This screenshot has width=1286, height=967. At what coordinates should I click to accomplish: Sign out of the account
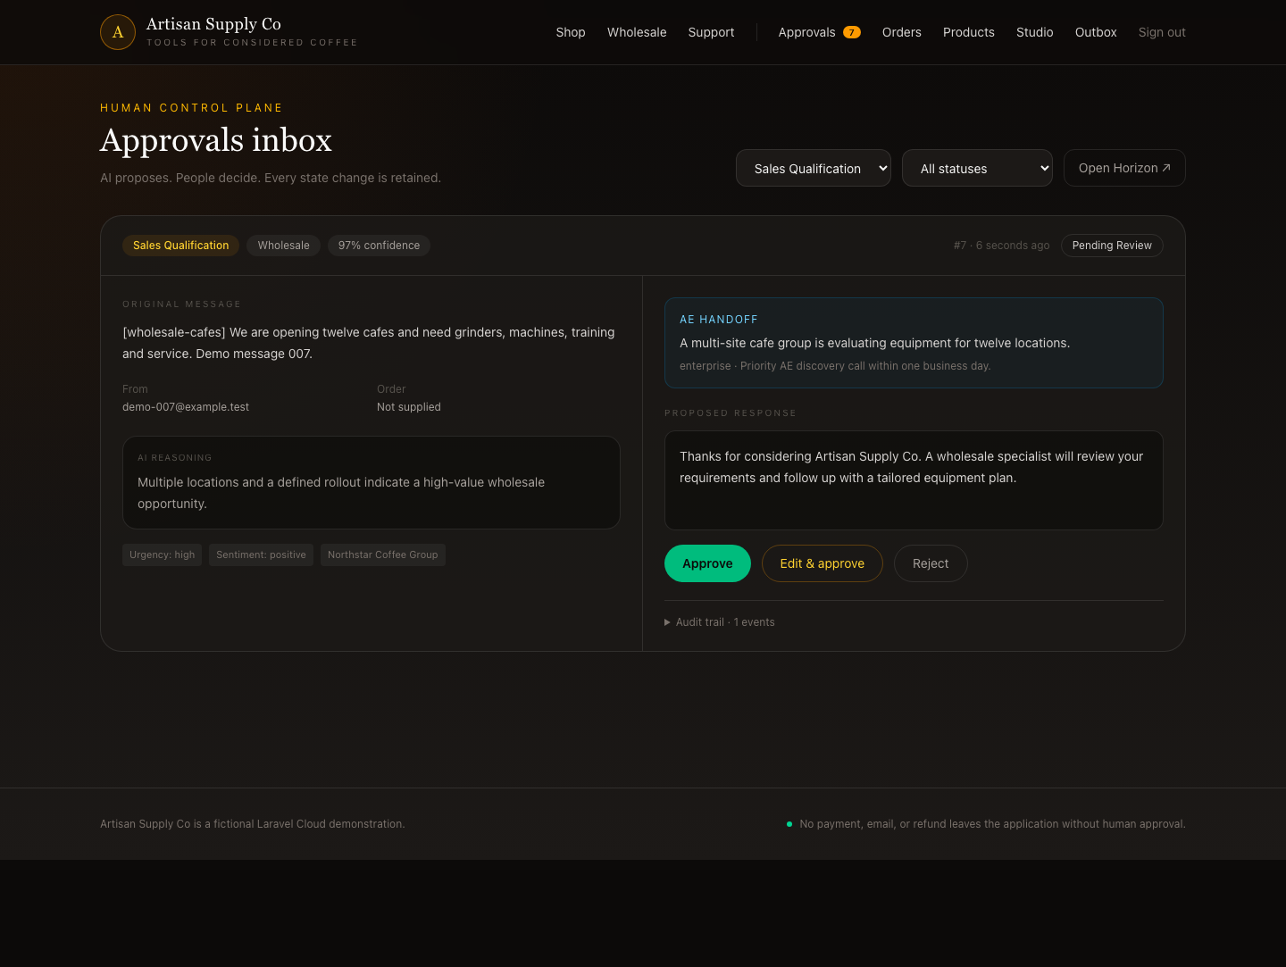click(x=1162, y=32)
